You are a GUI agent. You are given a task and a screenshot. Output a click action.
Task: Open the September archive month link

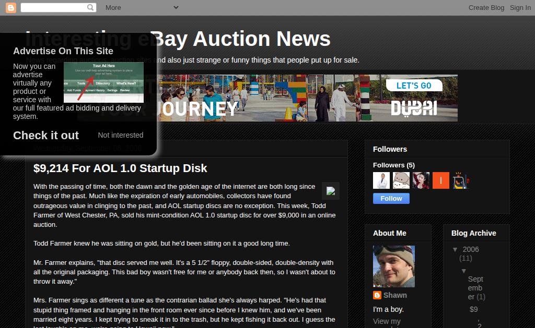pos(475,288)
